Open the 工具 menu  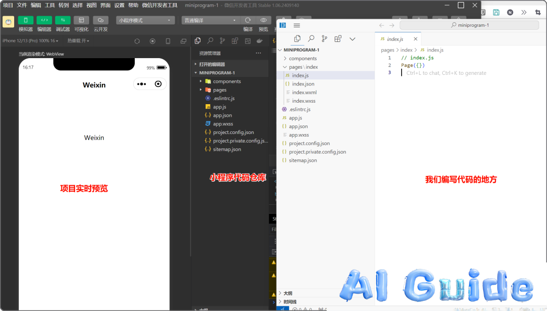click(x=50, y=5)
